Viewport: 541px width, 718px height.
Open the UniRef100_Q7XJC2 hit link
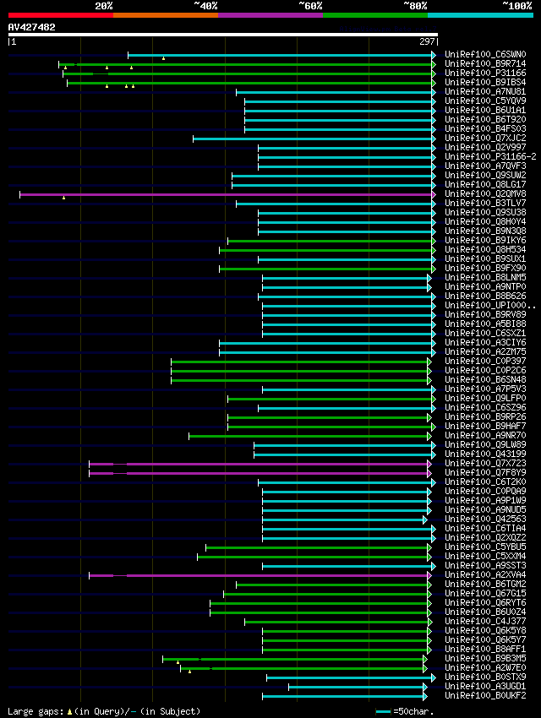pyautogui.click(x=485, y=139)
